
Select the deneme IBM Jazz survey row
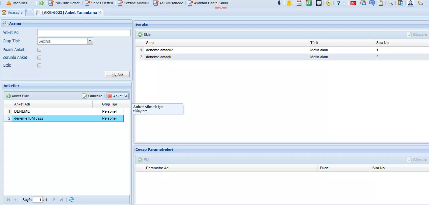coord(64,118)
